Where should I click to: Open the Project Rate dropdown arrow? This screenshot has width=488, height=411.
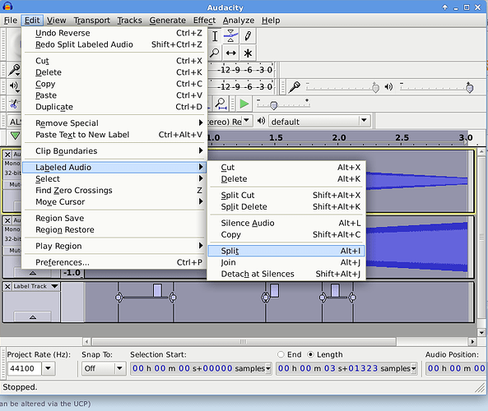(48, 368)
